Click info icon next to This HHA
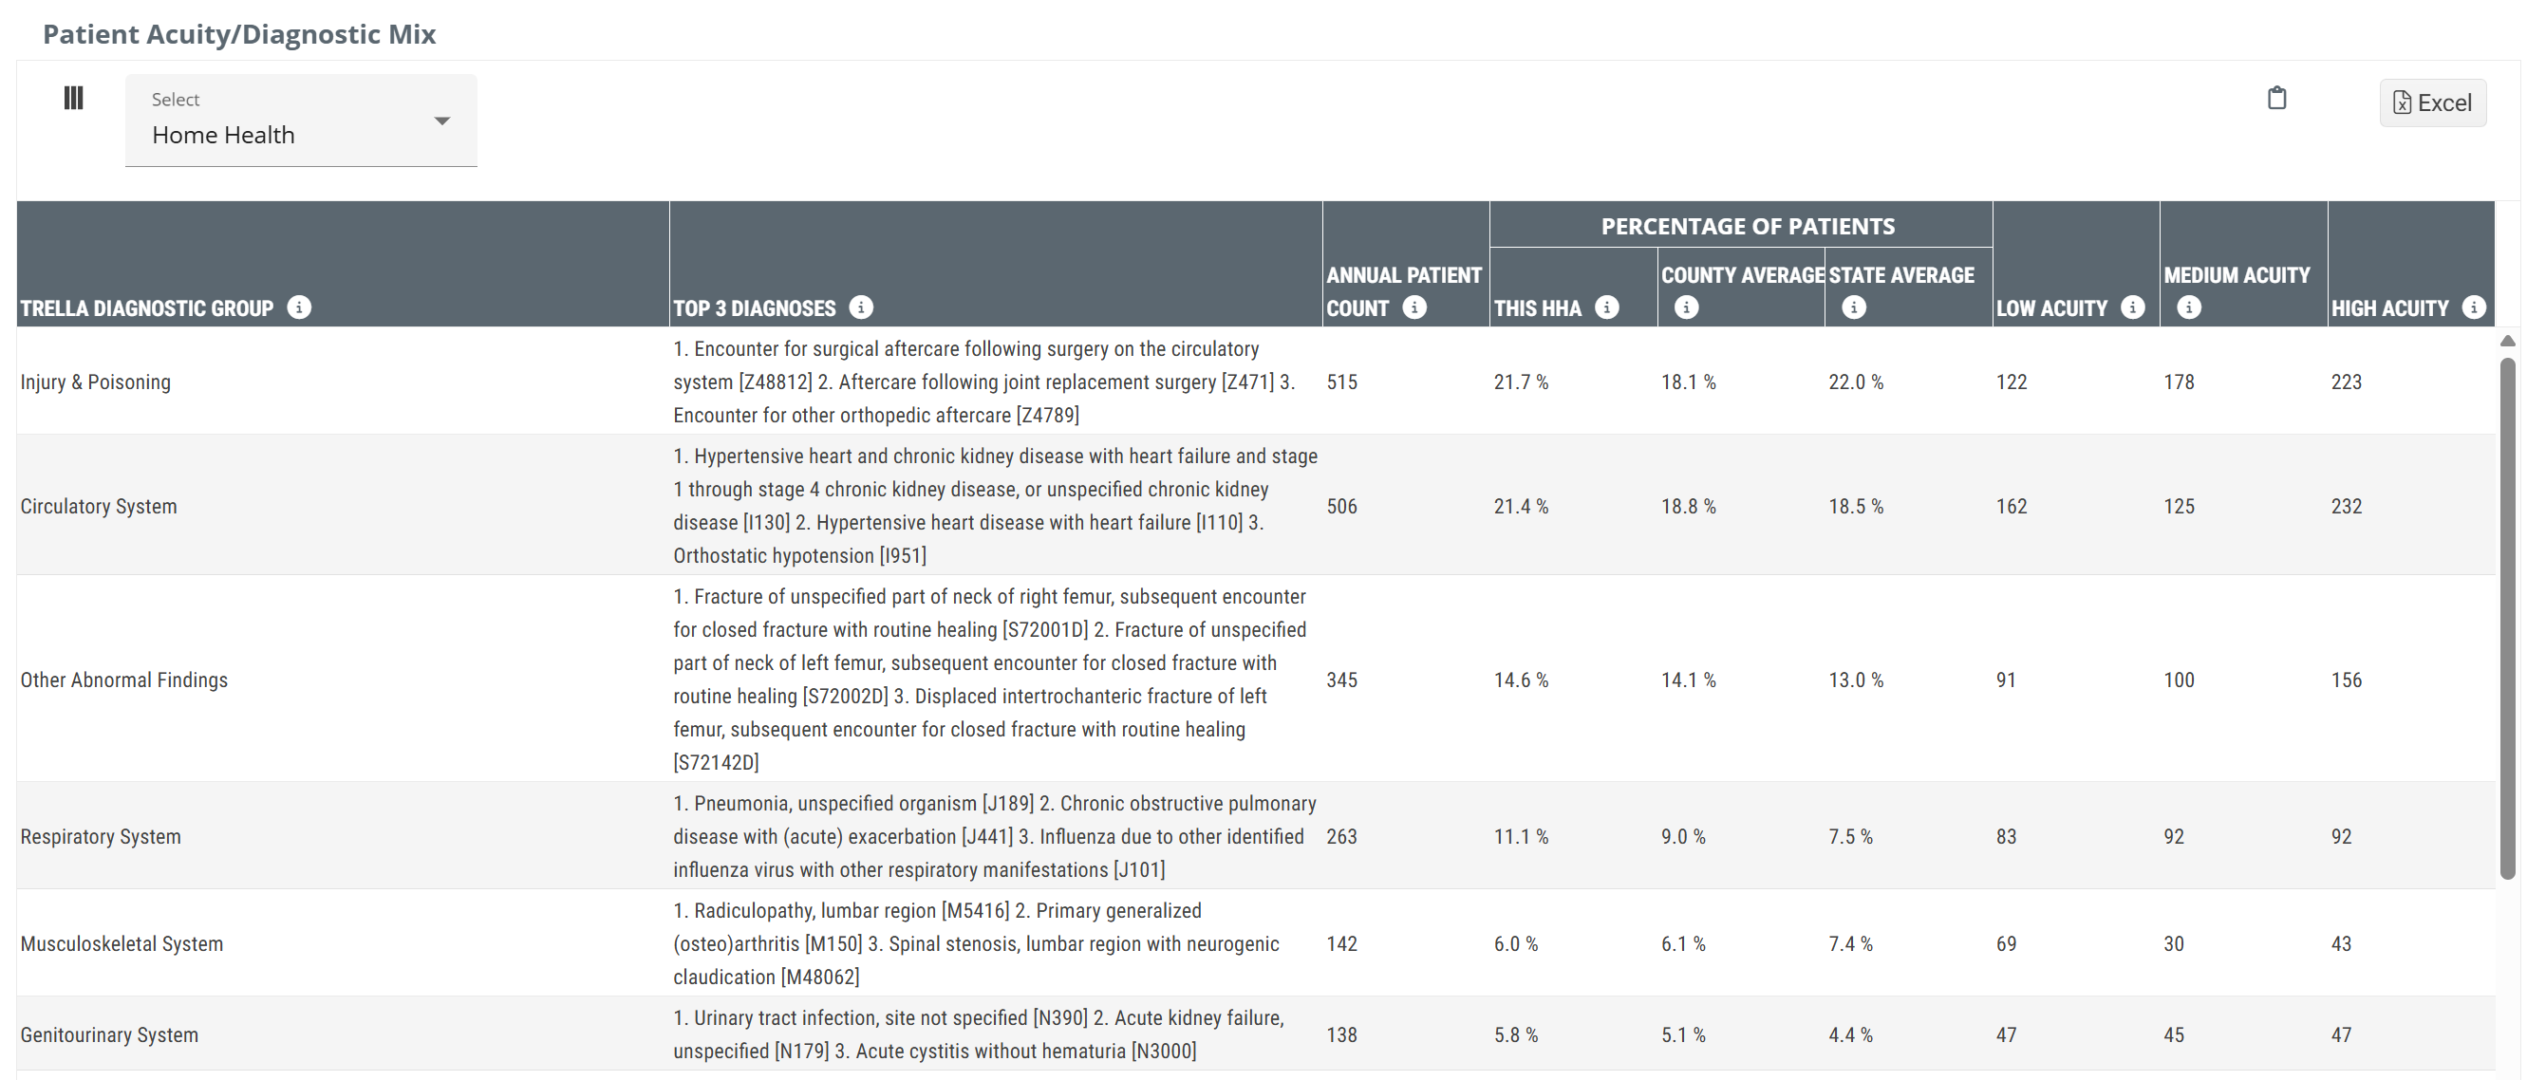This screenshot has height=1080, width=2527. click(1607, 308)
